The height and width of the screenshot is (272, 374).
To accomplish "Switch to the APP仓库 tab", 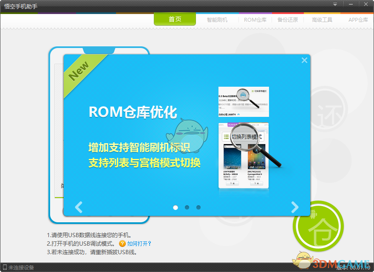I will (358, 20).
